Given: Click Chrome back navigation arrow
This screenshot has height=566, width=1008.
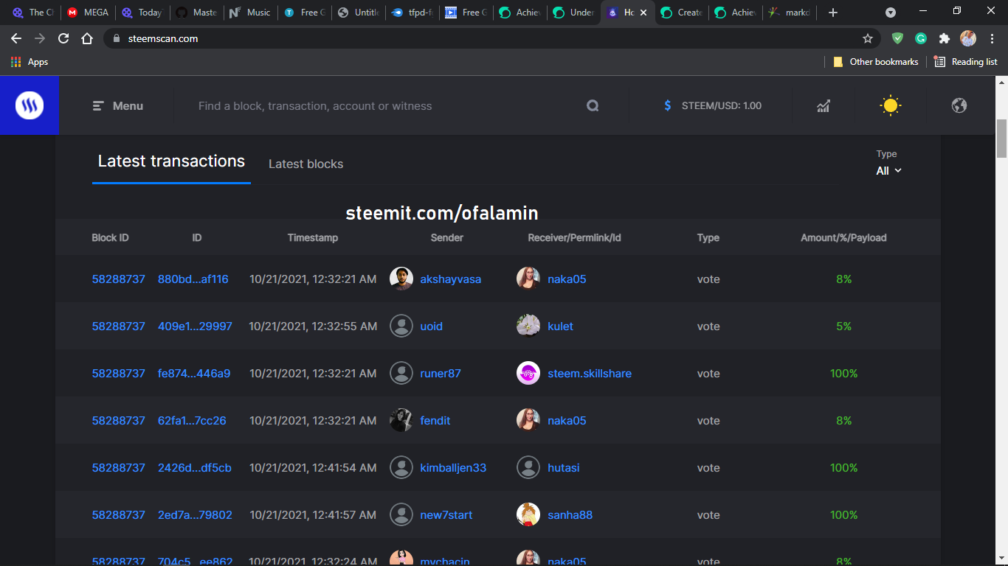Looking at the screenshot, I should pyautogui.click(x=16, y=38).
